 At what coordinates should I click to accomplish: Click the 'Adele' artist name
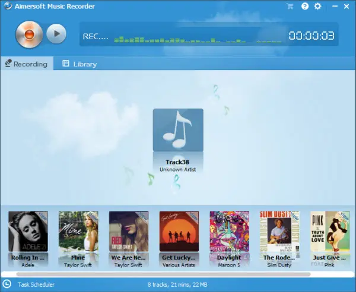[x=28, y=265]
